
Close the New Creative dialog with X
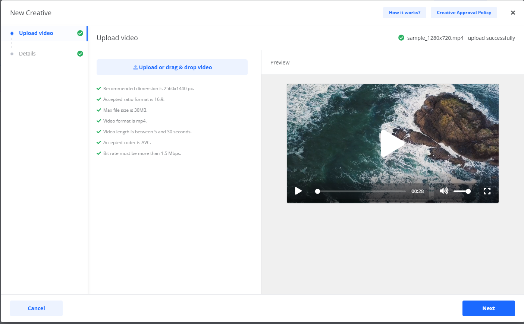tap(513, 13)
